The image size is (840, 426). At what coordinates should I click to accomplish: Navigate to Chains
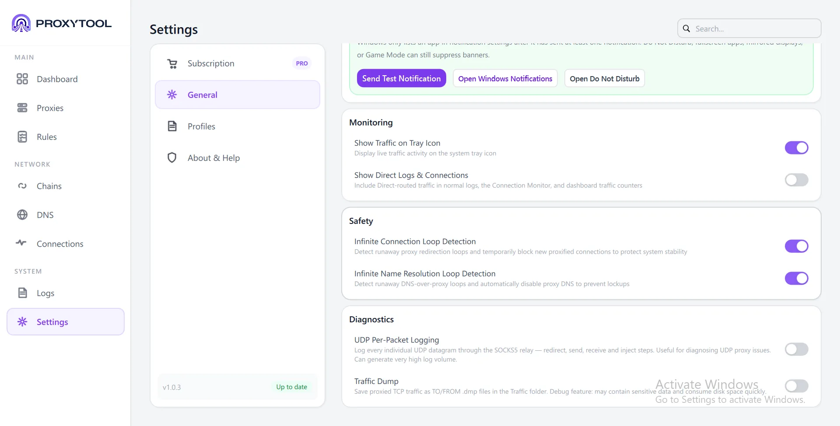click(x=66, y=186)
